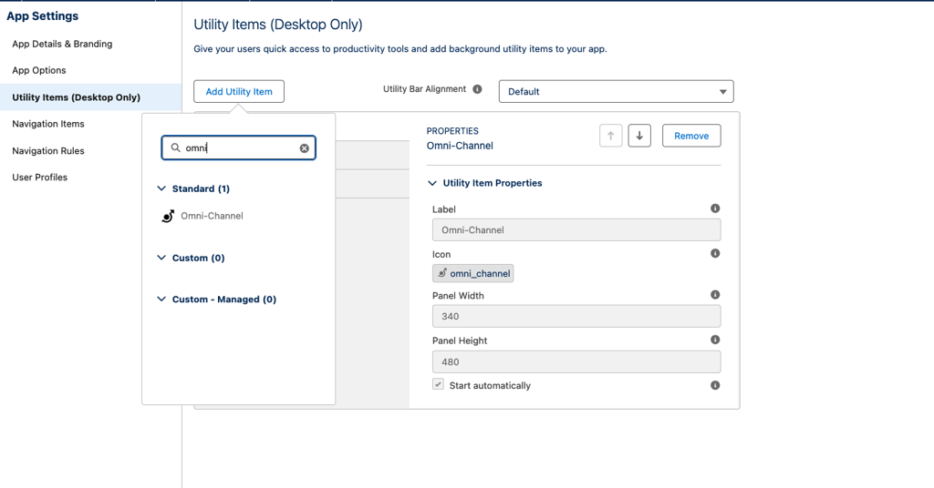Open User Profiles settings
934x488 pixels.
pos(40,178)
